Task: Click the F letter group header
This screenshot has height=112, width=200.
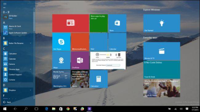Action: pos(4,95)
